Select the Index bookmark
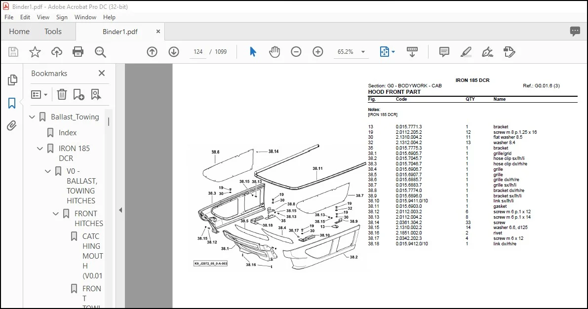The image size is (588, 309). pyautogui.click(x=68, y=133)
